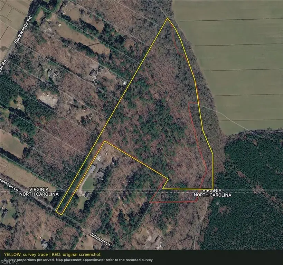Click the VIRGINIA label near Johnson Ln
Screen dimensions: 283x265
[x=39, y=189]
